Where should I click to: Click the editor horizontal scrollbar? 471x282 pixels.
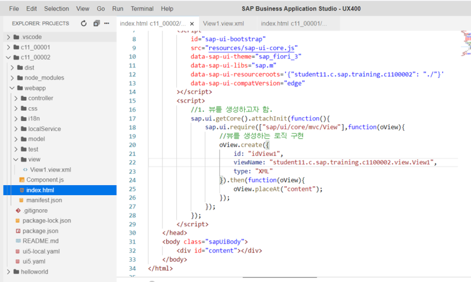280,277
